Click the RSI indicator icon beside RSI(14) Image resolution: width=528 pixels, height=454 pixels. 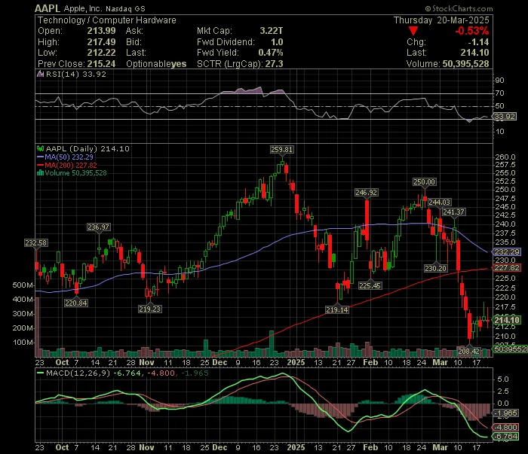[x=40, y=74]
